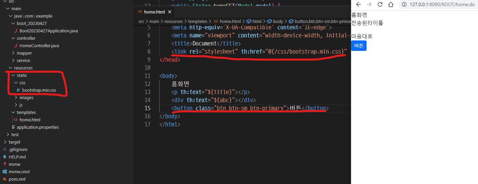The height and width of the screenshot is (184, 478).
Task: Click the .gitignore file icon
Action: coord(5,149)
